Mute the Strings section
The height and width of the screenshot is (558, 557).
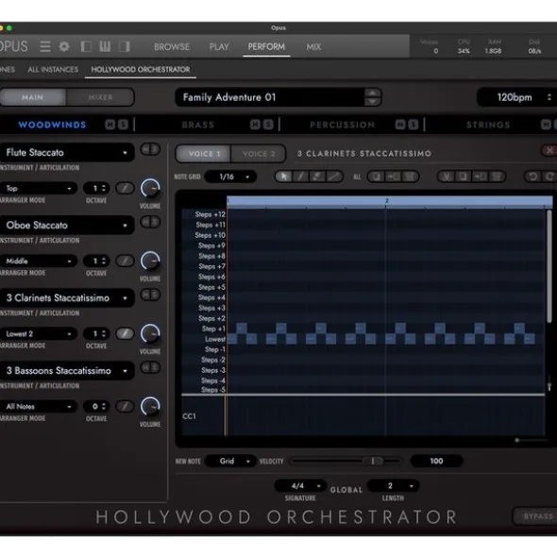(x=546, y=125)
